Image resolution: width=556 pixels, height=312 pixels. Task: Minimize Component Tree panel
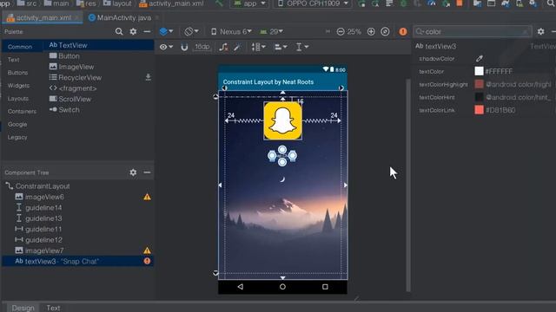[x=147, y=172]
